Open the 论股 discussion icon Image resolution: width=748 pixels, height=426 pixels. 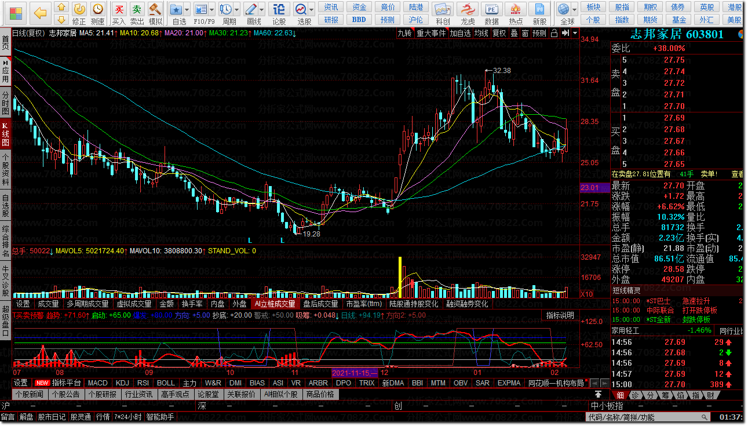pyautogui.click(x=279, y=9)
